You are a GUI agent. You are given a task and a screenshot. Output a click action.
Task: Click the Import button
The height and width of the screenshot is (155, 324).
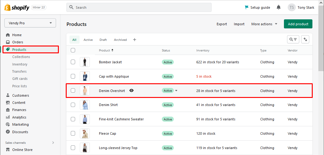click(239, 24)
